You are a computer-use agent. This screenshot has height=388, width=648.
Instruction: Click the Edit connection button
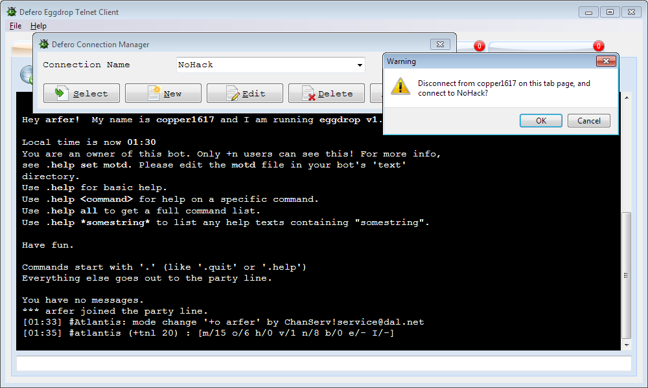pyautogui.click(x=245, y=93)
